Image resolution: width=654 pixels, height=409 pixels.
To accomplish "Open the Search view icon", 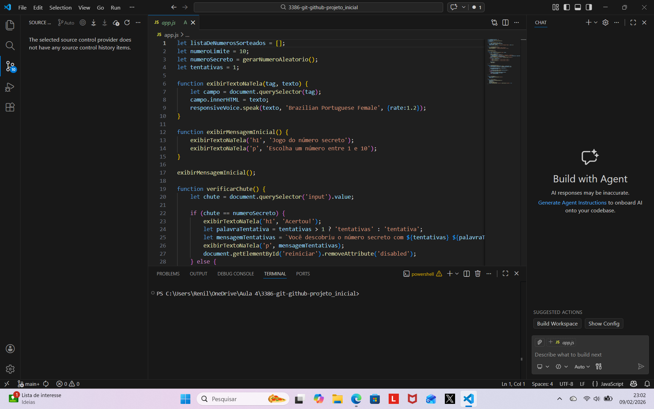I will pyautogui.click(x=10, y=46).
